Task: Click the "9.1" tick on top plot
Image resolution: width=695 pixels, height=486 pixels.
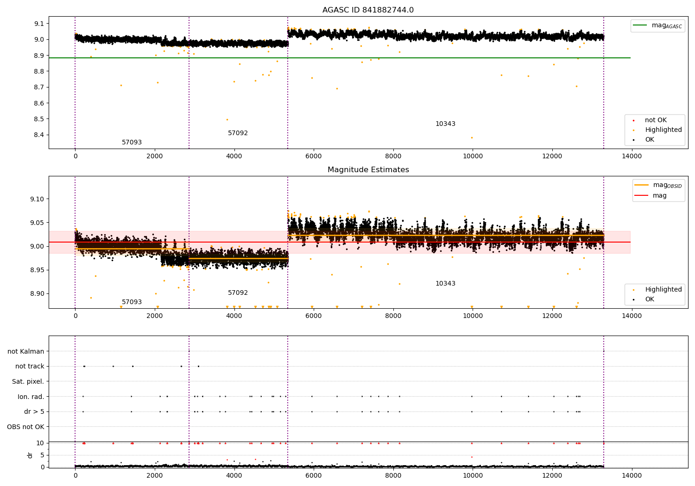Action: tap(39, 24)
